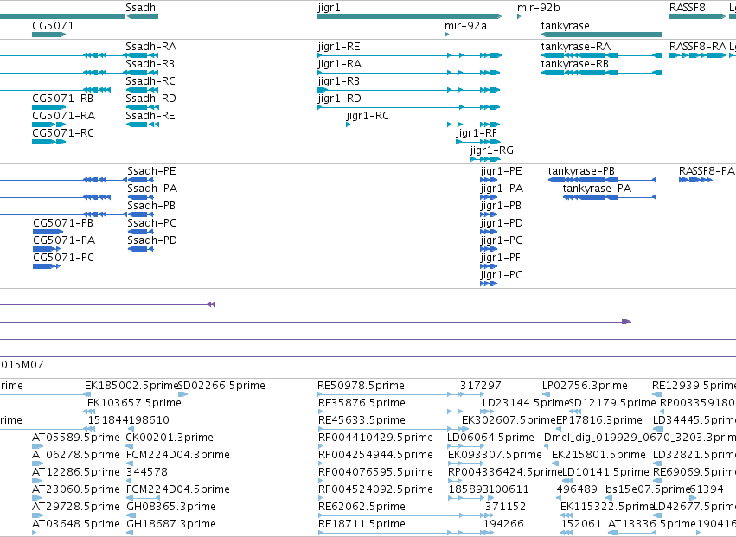Click the Ssadh-RA transcript label
736x537 pixels.
pos(150,47)
